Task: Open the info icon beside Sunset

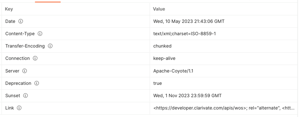Action: [25, 96]
